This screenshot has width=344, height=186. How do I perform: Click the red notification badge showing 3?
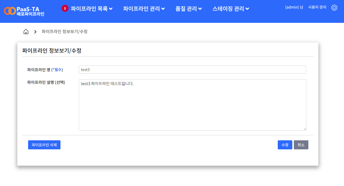coord(65,8)
